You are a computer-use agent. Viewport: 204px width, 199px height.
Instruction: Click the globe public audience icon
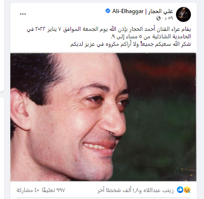[158, 18]
